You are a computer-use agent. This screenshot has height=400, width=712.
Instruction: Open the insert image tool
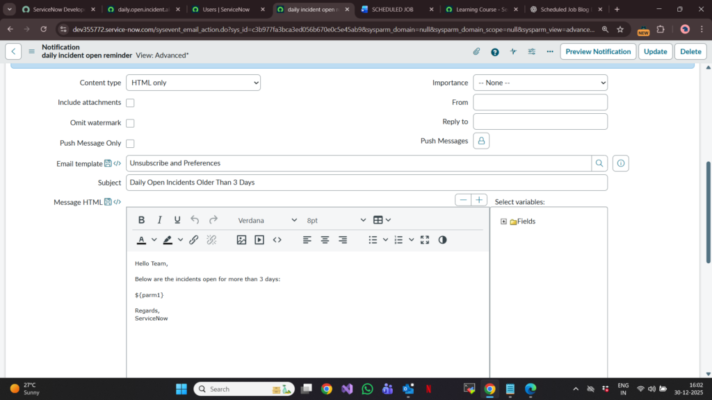pos(241,240)
